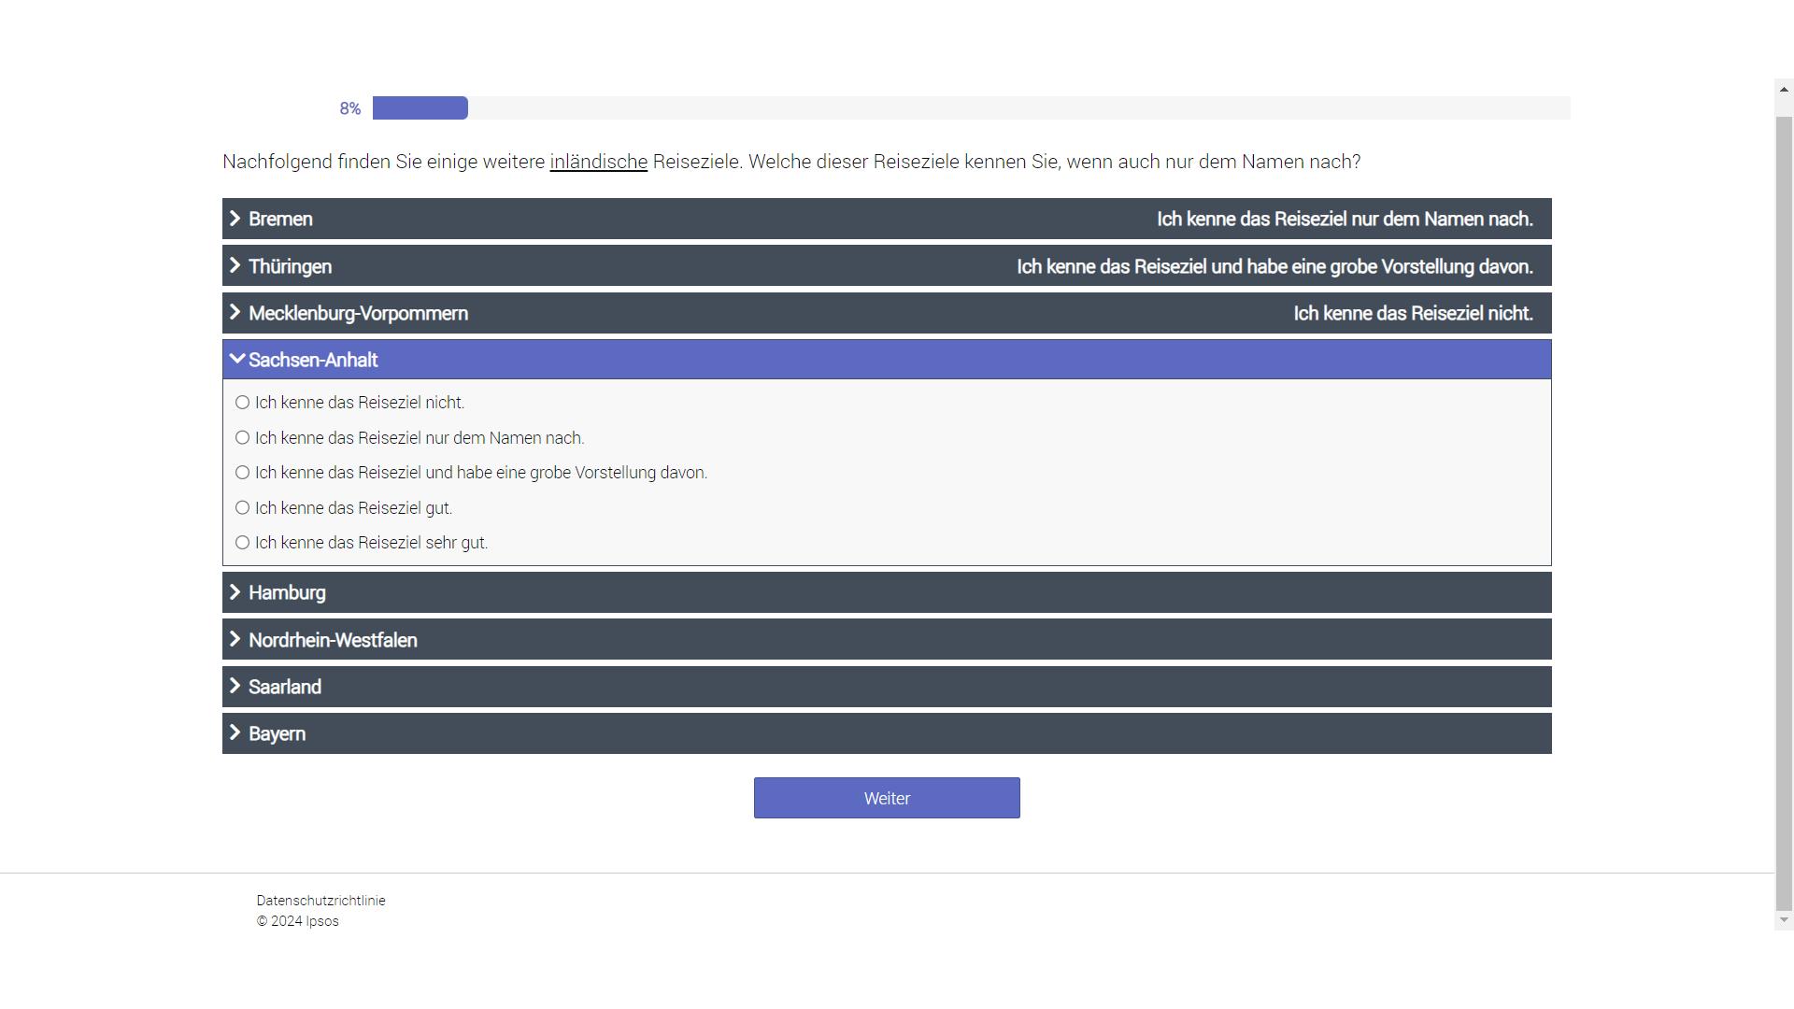Expand the Bremen row chevron
The image size is (1794, 1009).
point(235,218)
